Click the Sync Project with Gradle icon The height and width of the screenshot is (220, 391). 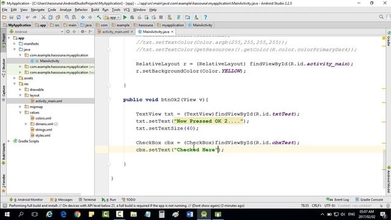(x=178, y=17)
